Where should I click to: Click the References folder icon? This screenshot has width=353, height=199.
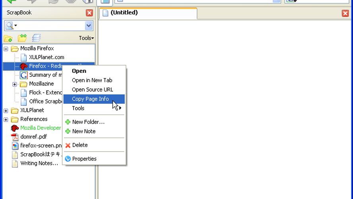click(15, 119)
